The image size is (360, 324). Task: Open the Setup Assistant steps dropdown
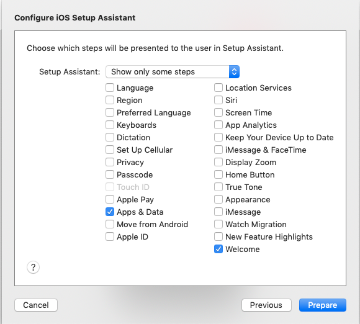(x=173, y=71)
